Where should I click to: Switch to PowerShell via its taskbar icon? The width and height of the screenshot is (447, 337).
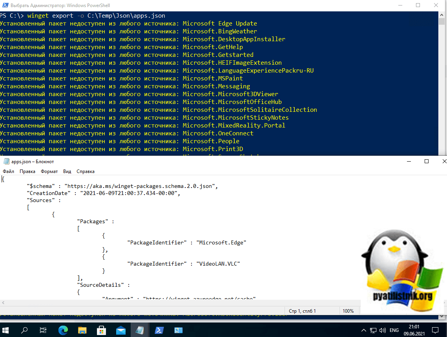[x=159, y=330]
